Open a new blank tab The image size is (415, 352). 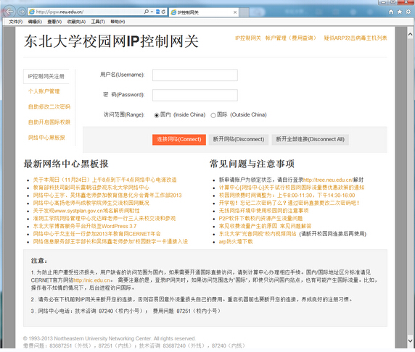(x=245, y=12)
